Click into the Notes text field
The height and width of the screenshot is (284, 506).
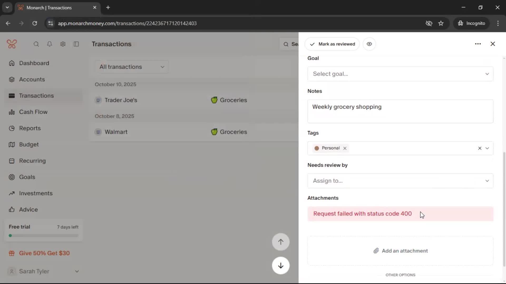[400, 111]
